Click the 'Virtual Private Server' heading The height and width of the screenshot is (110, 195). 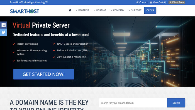pyautogui.click(x=41, y=25)
